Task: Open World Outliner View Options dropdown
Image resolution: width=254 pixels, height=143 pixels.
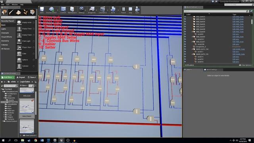Action: click(245, 65)
